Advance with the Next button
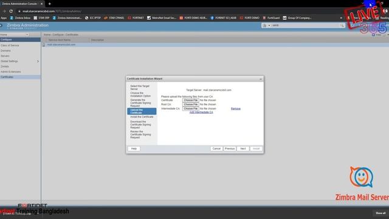The image size is (389, 219). pos(243,148)
